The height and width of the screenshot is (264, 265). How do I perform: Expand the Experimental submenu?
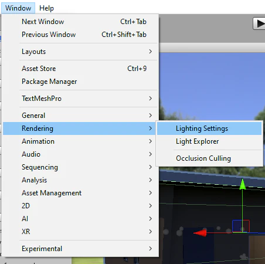[x=80, y=249]
